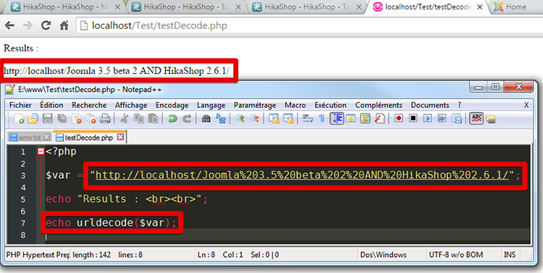Click the localhost/Test/testDecode.php address bar
The image size is (543, 273).
coord(309,25)
